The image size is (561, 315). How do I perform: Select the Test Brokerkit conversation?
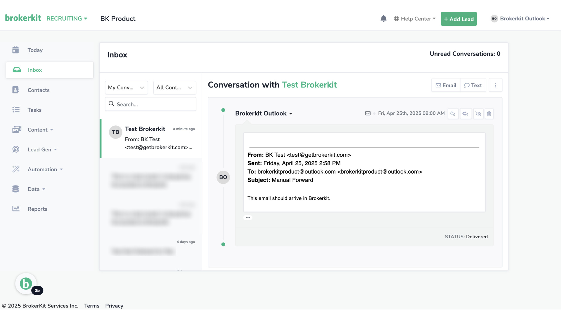[151, 139]
